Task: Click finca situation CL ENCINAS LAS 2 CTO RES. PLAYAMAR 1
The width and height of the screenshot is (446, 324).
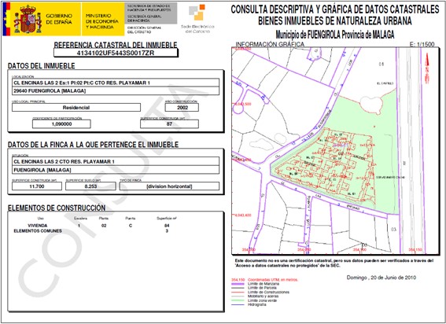Action: 116,161
